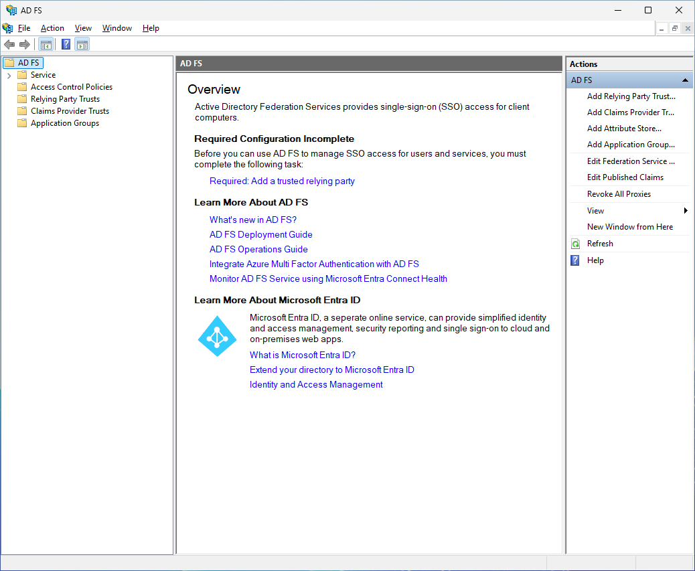Click the AD FS center pane title bar
This screenshot has width=695, height=571.
[x=369, y=64]
